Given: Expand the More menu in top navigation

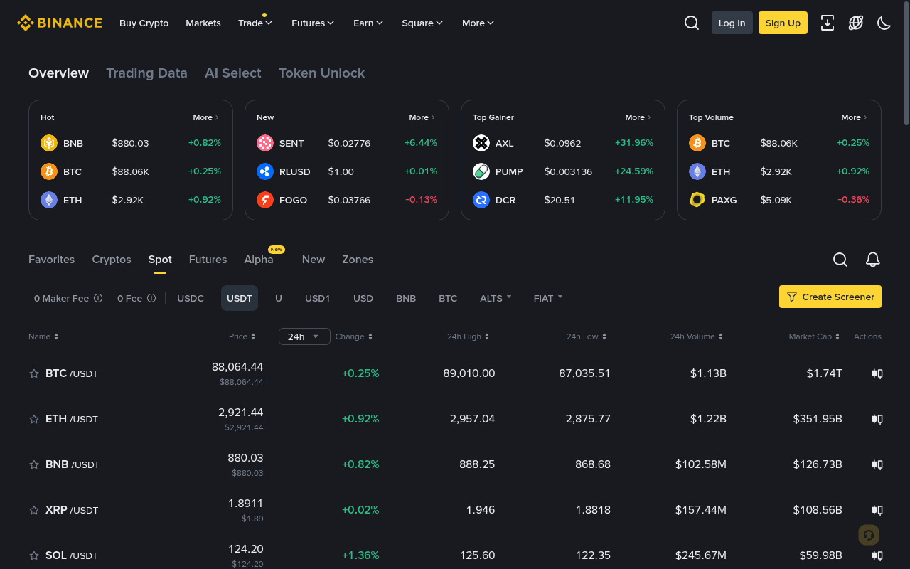Looking at the screenshot, I should click(x=478, y=23).
